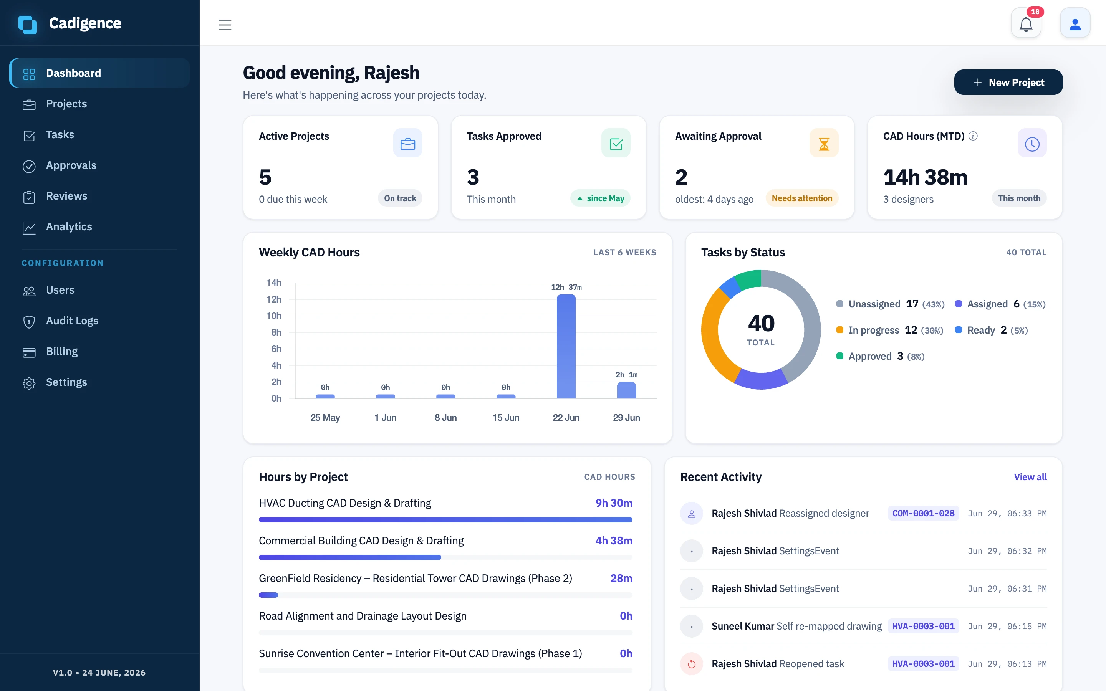Viewport: 1106px width, 691px height.
Task: Click GreenField Residency progress bar
Action: click(445, 595)
